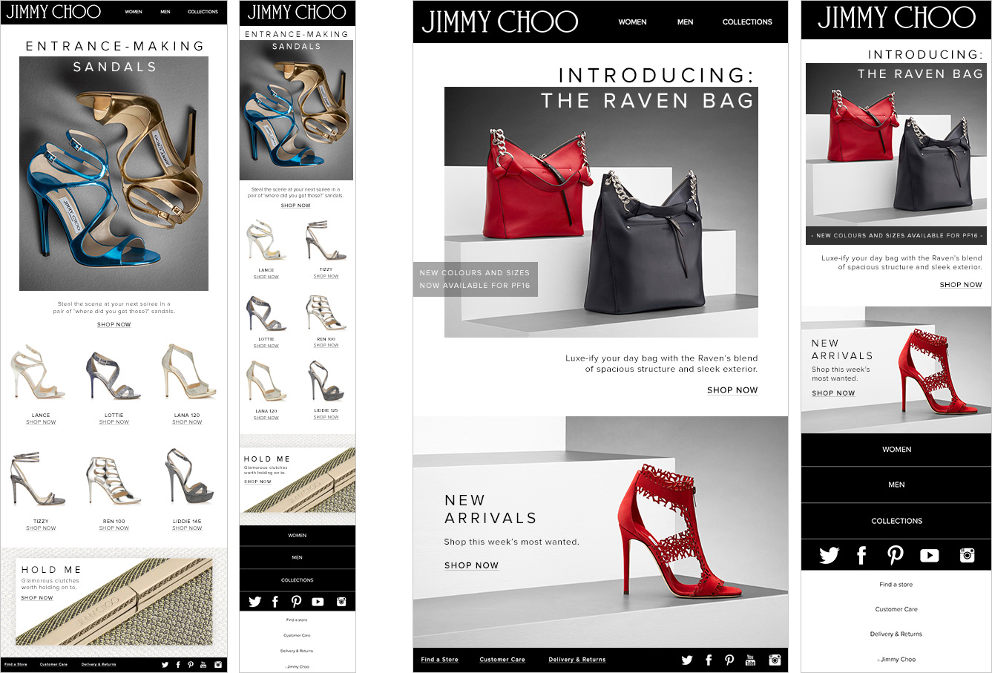Click Facebook icon in desktop sandals email footer
The width and height of the screenshot is (992, 673).
(x=178, y=665)
